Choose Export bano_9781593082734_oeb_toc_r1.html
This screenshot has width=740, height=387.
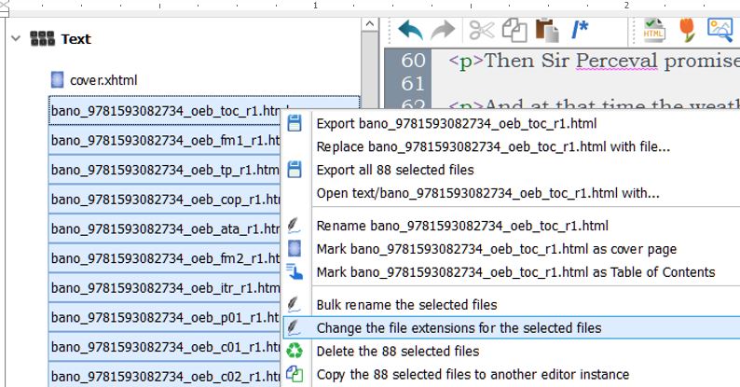(511, 124)
